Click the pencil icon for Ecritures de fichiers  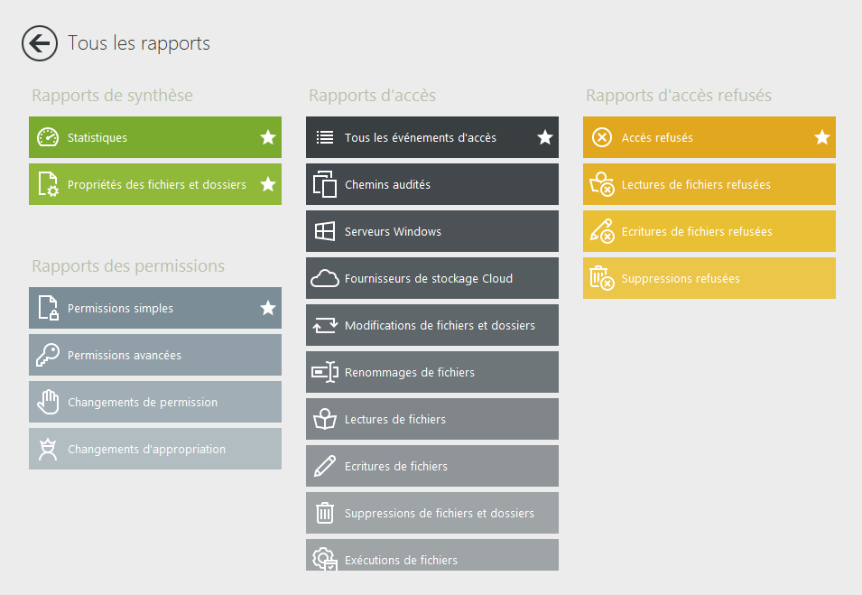[x=325, y=466]
